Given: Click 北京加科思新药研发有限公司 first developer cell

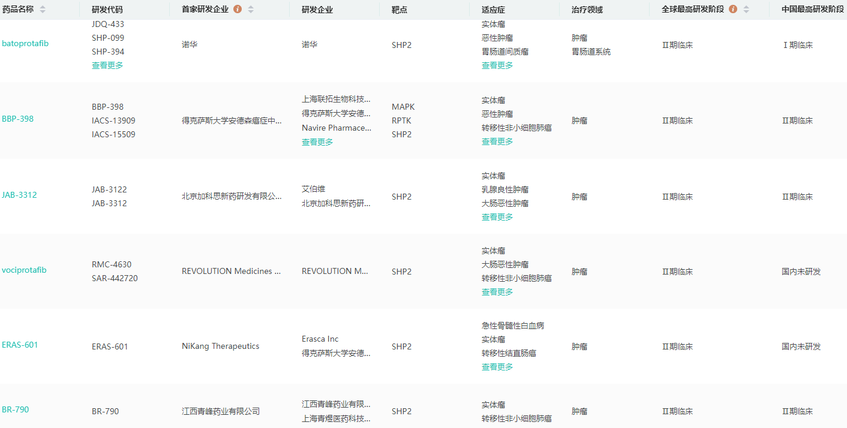Looking at the screenshot, I should point(232,196).
